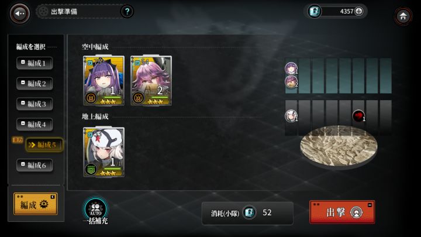Switch to formation 編成4

click(x=34, y=125)
